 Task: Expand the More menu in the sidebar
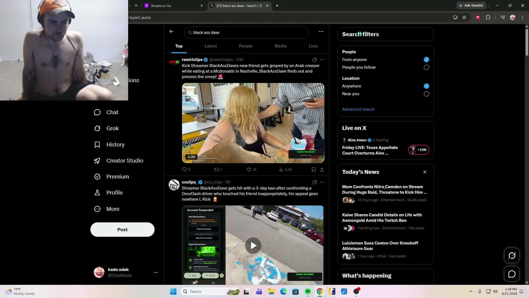click(107, 209)
